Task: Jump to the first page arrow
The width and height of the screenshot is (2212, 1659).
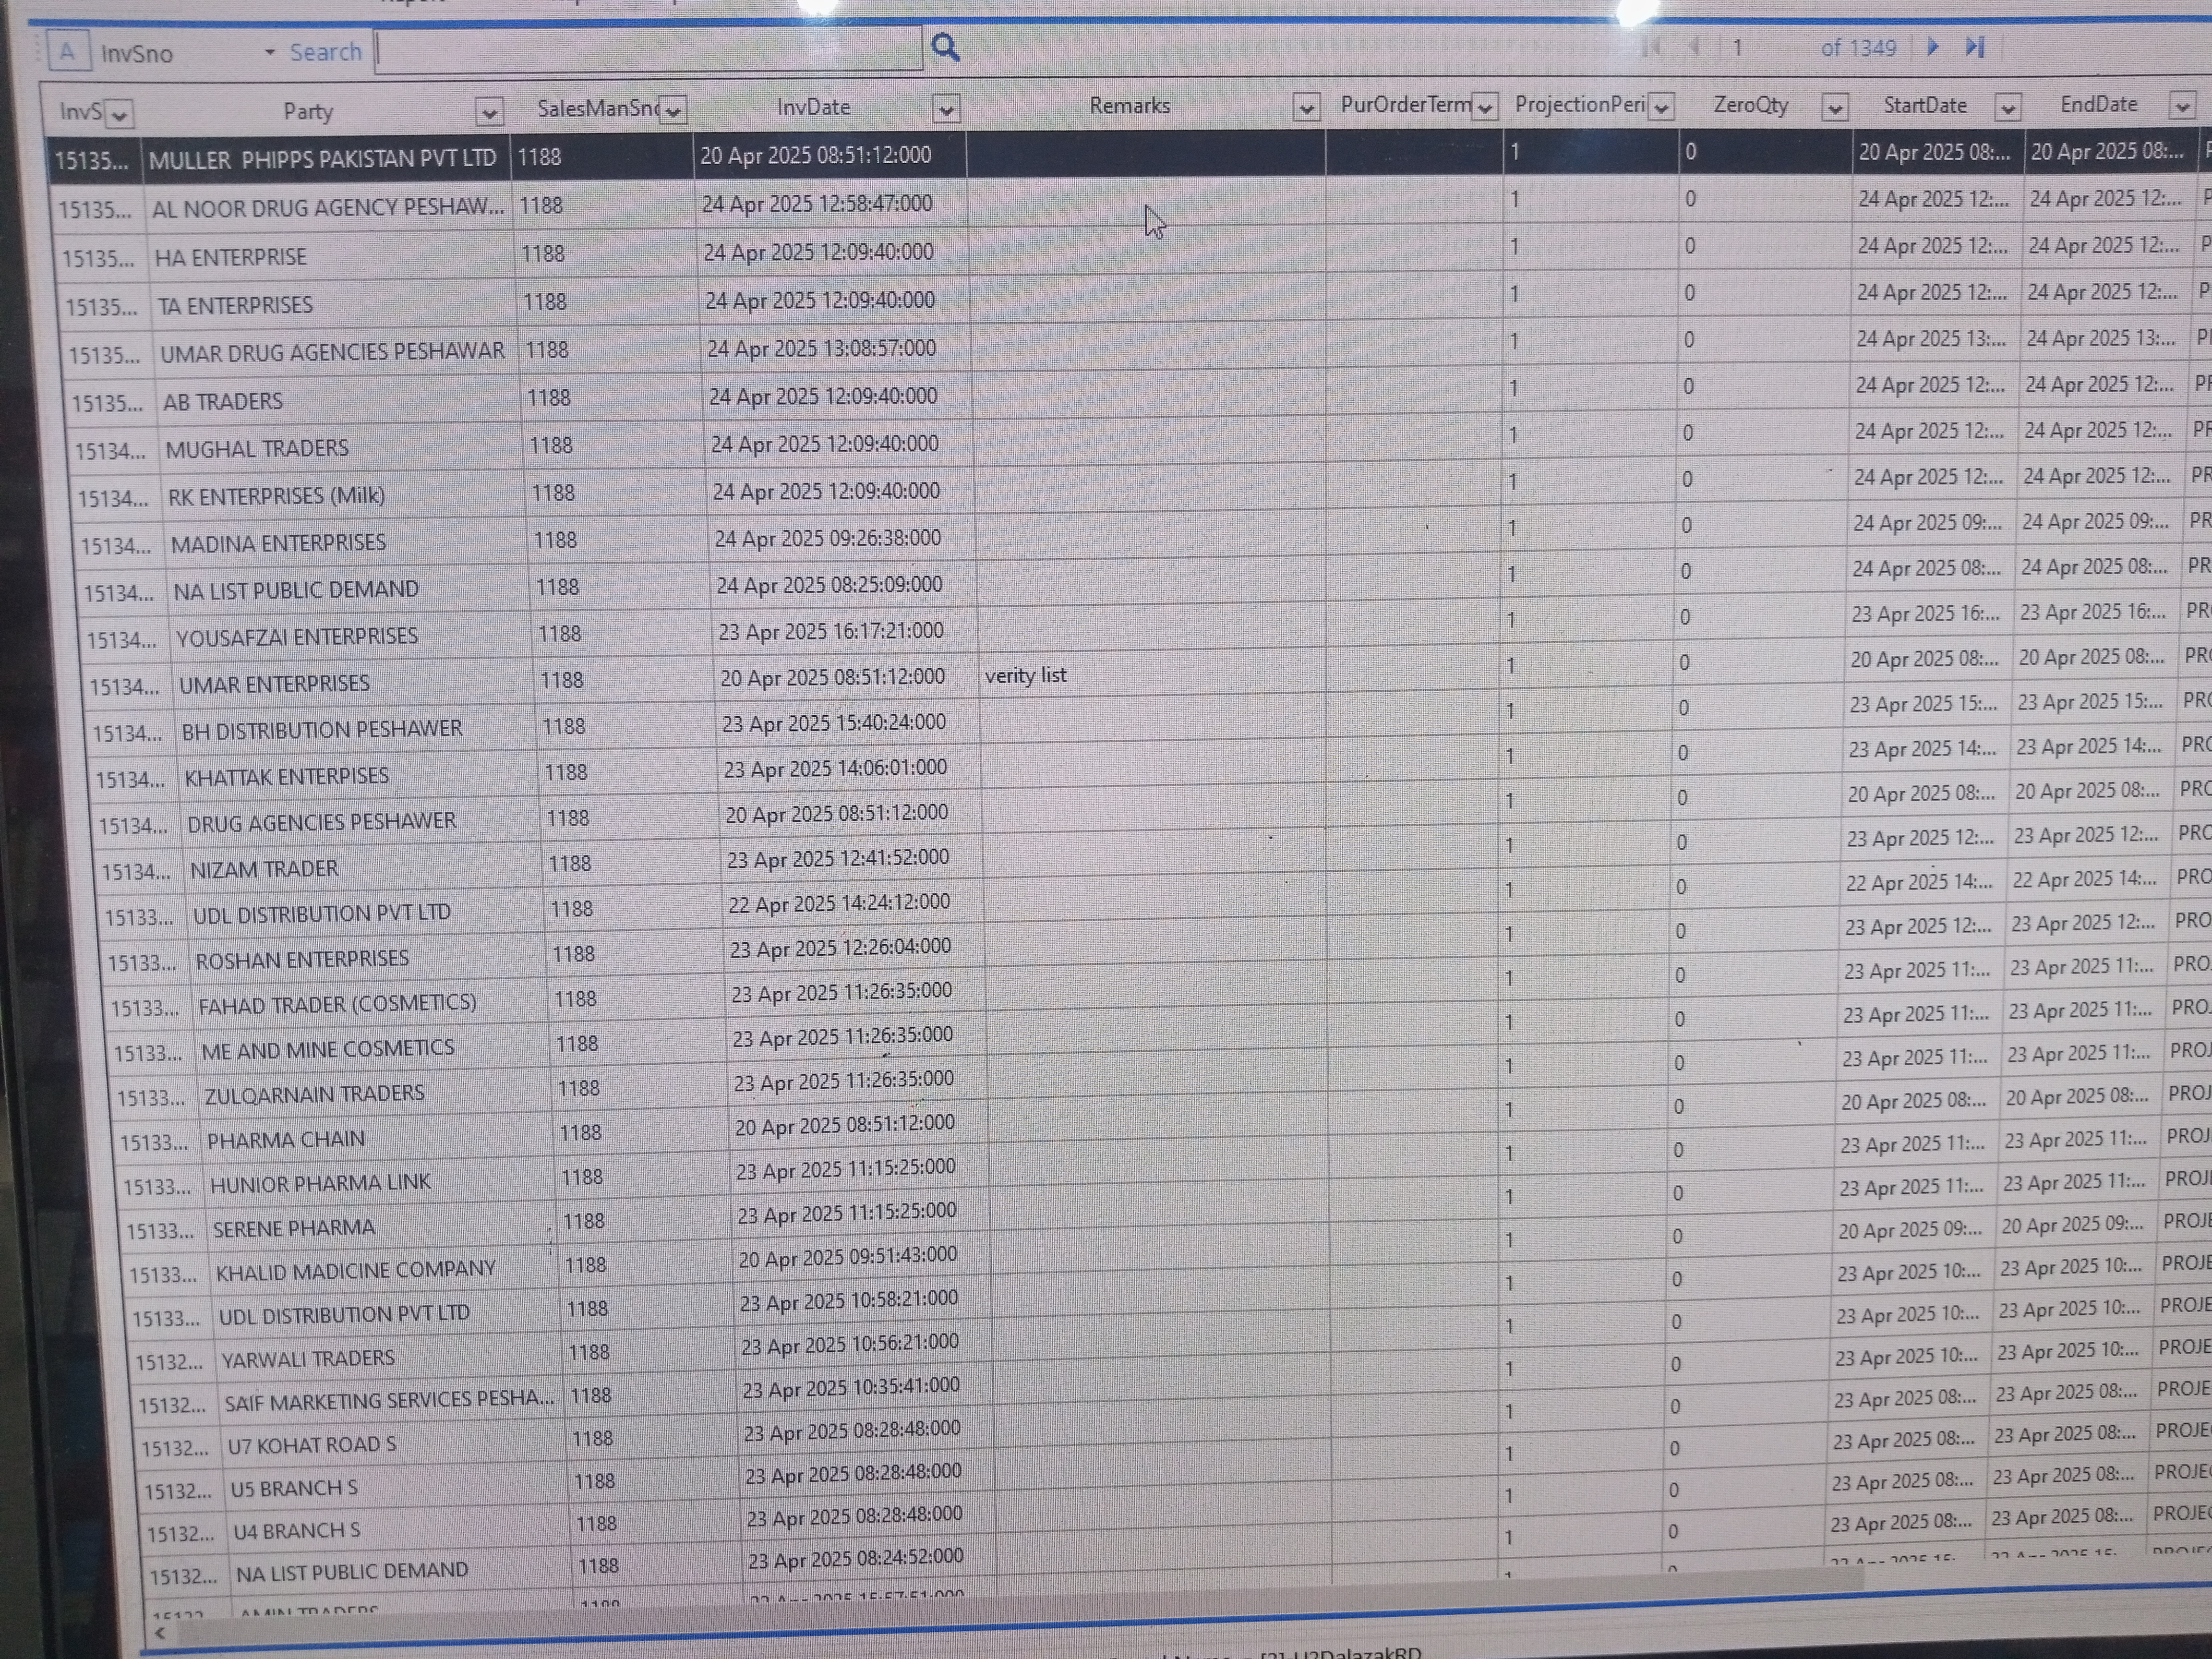Action: click(1653, 47)
